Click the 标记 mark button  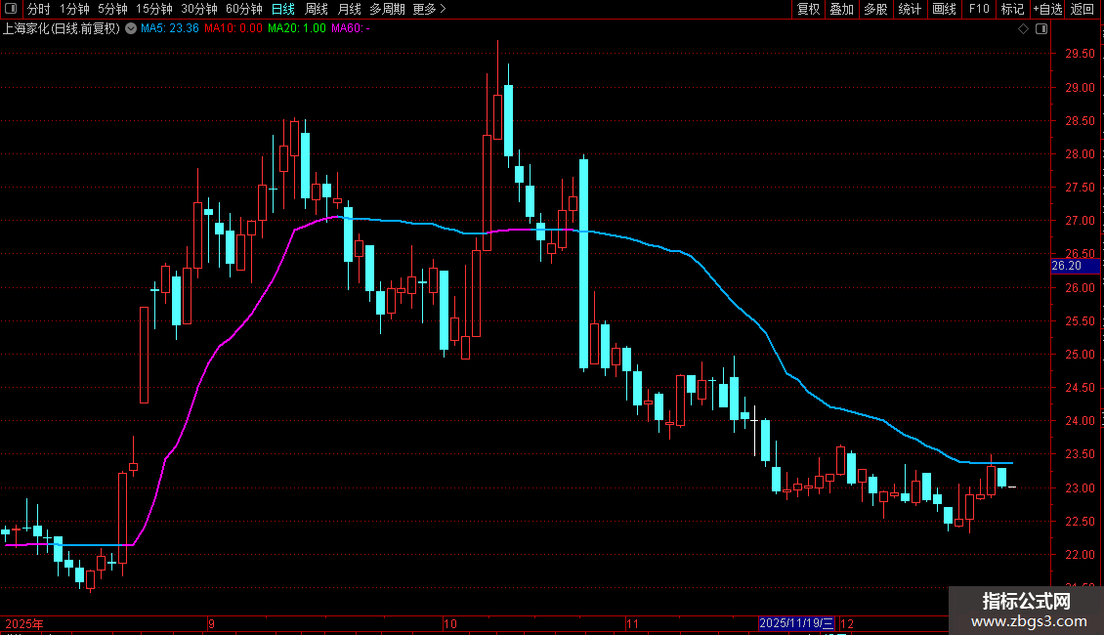(x=1012, y=9)
